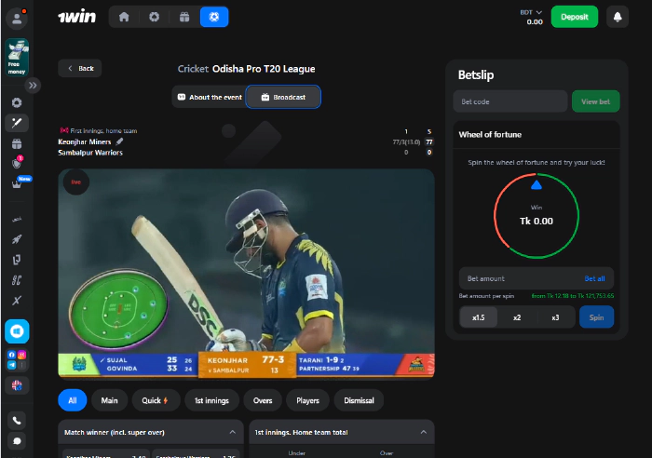This screenshot has width=652, height=458.
Task: Open the gift box icon in sidebar
Action: [17, 143]
